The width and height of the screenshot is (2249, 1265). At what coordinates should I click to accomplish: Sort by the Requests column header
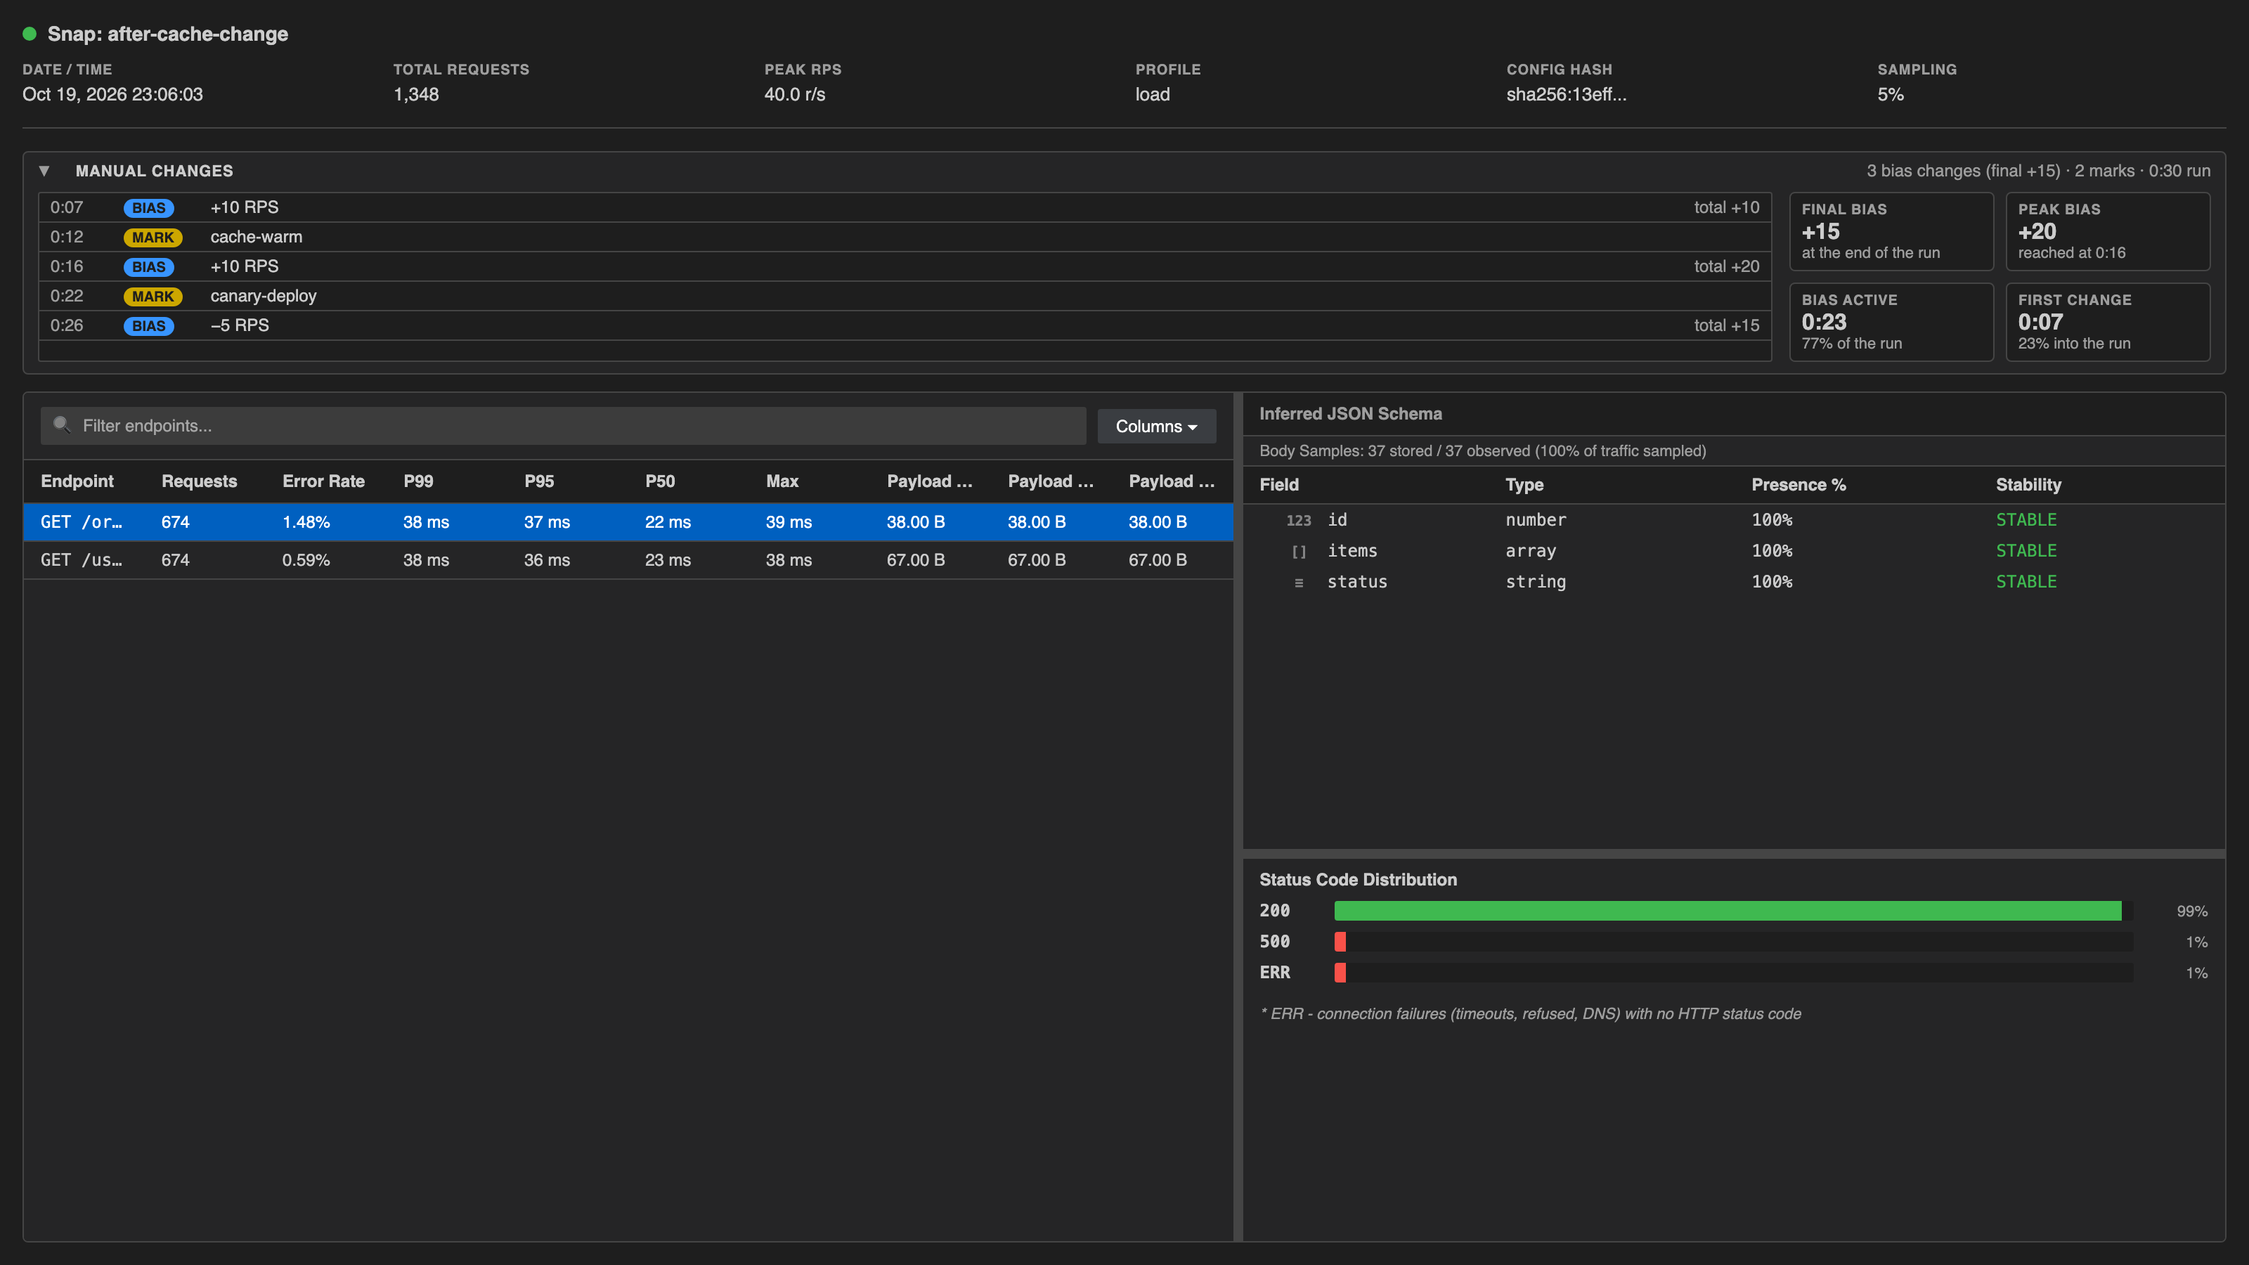click(199, 481)
